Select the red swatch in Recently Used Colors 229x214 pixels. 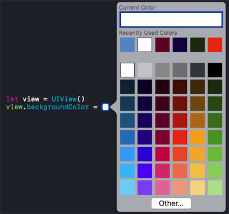(x=215, y=45)
